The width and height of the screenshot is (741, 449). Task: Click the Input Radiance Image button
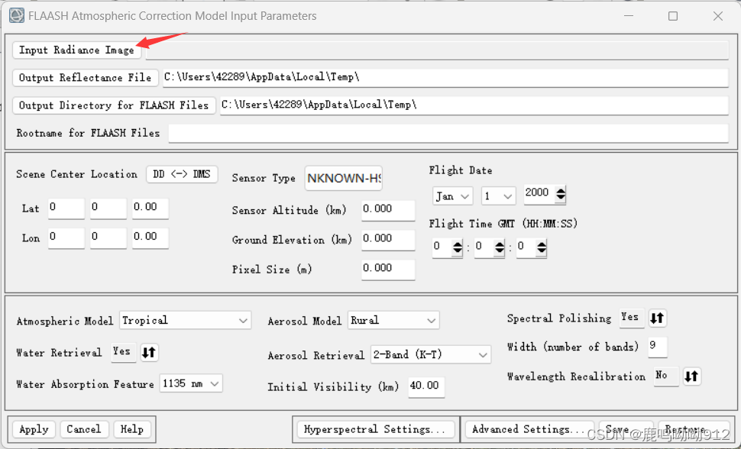pyautogui.click(x=76, y=50)
